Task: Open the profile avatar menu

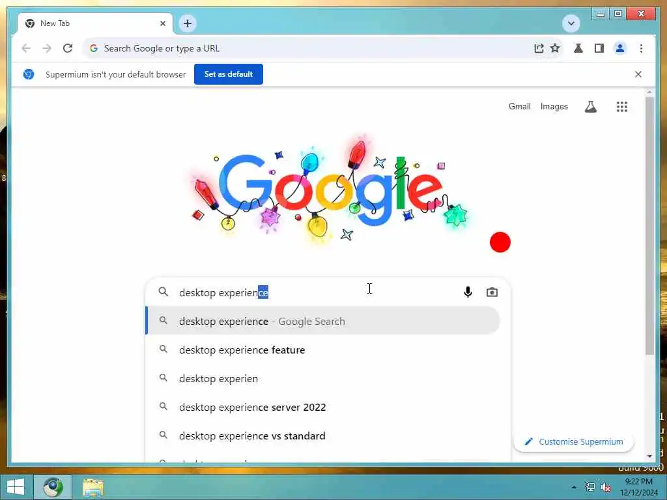Action: (620, 48)
